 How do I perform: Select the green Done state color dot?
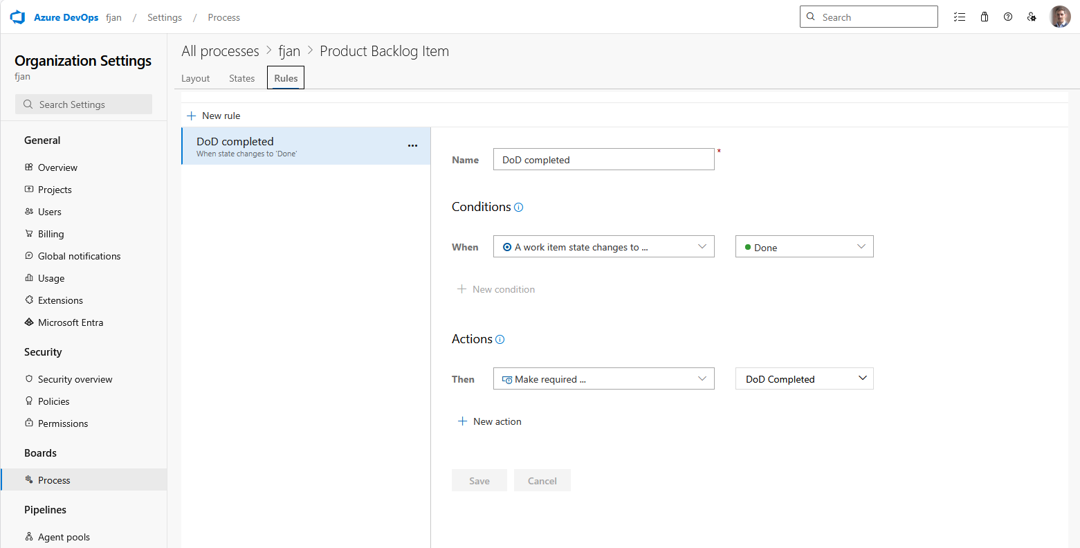[x=748, y=247]
